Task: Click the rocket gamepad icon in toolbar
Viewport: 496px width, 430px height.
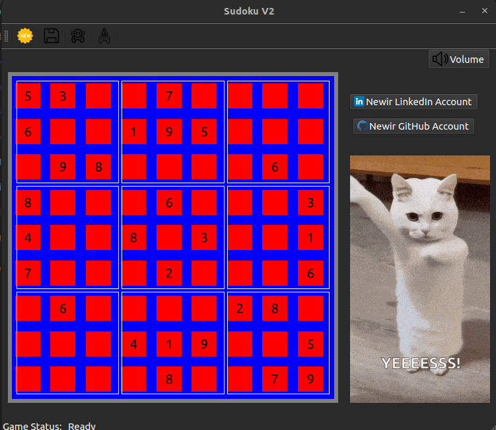Action: (104, 36)
